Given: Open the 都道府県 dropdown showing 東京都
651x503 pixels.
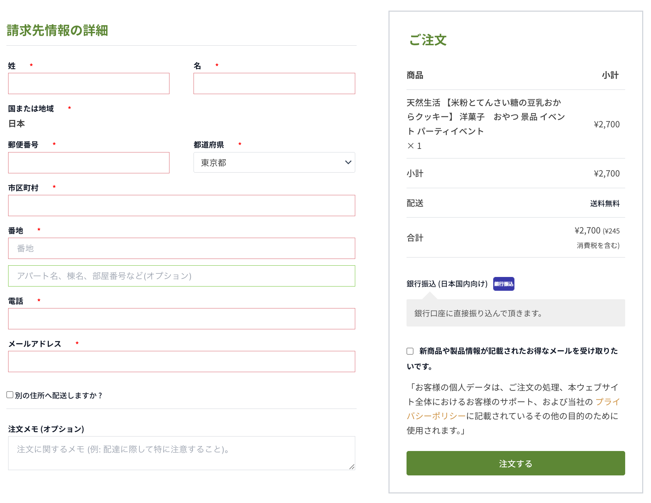Looking at the screenshot, I should (274, 163).
